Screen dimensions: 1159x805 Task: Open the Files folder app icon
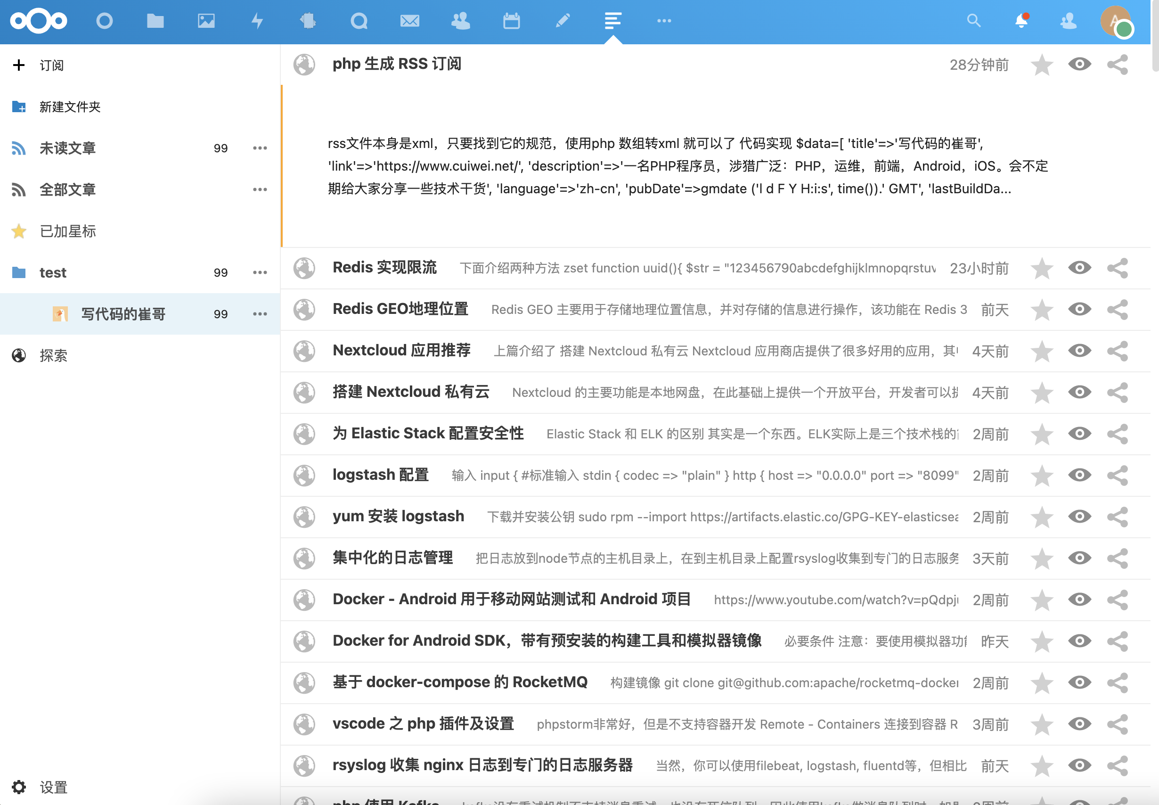click(155, 21)
